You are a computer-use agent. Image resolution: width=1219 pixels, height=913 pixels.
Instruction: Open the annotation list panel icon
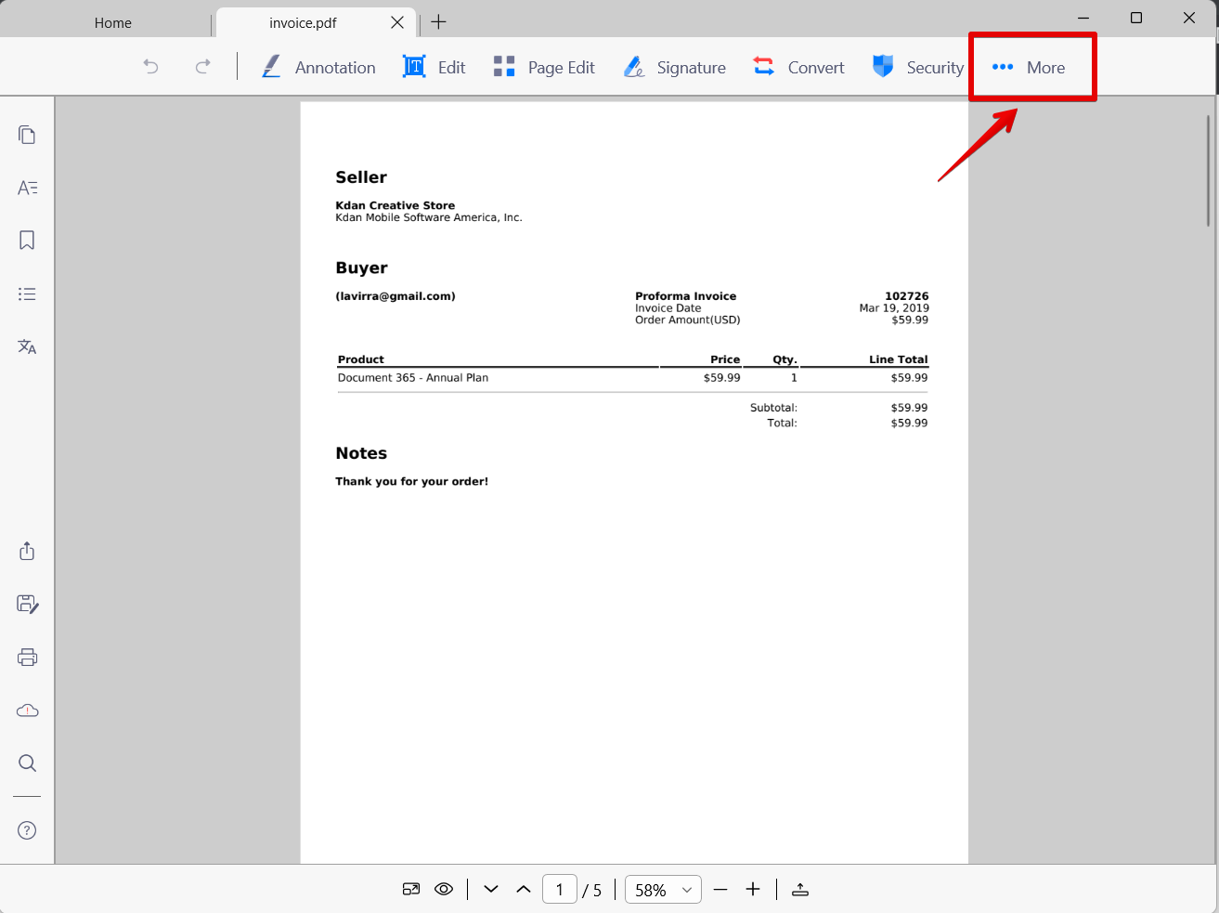pos(27,293)
